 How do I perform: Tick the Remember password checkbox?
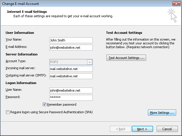click(x=44, y=104)
